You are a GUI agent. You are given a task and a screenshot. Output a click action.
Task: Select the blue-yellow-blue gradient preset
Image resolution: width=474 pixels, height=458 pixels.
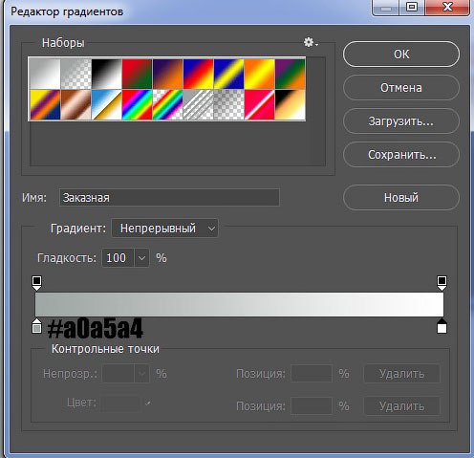point(229,74)
